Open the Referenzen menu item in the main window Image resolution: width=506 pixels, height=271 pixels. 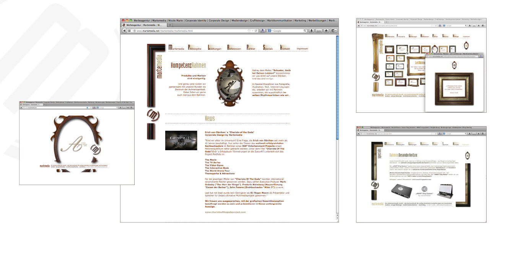pos(234,48)
